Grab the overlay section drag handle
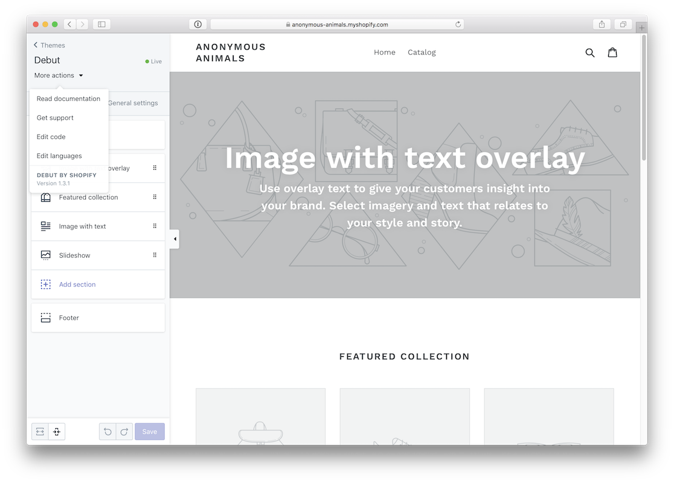This screenshot has height=483, width=674. point(155,168)
